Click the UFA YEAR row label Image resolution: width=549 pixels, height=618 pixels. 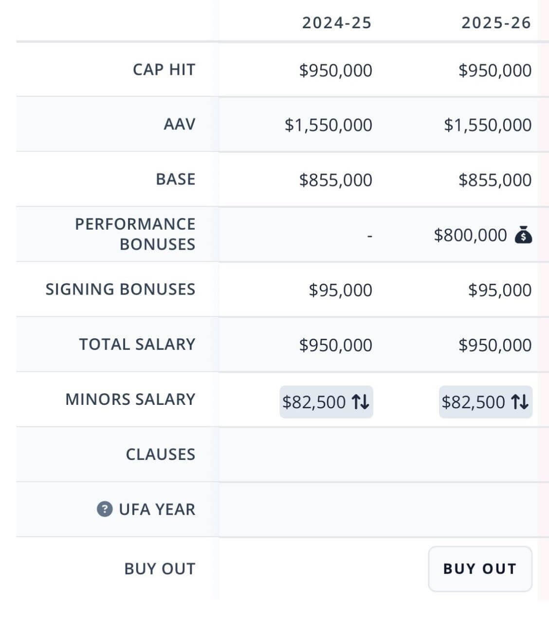(157, 509)
